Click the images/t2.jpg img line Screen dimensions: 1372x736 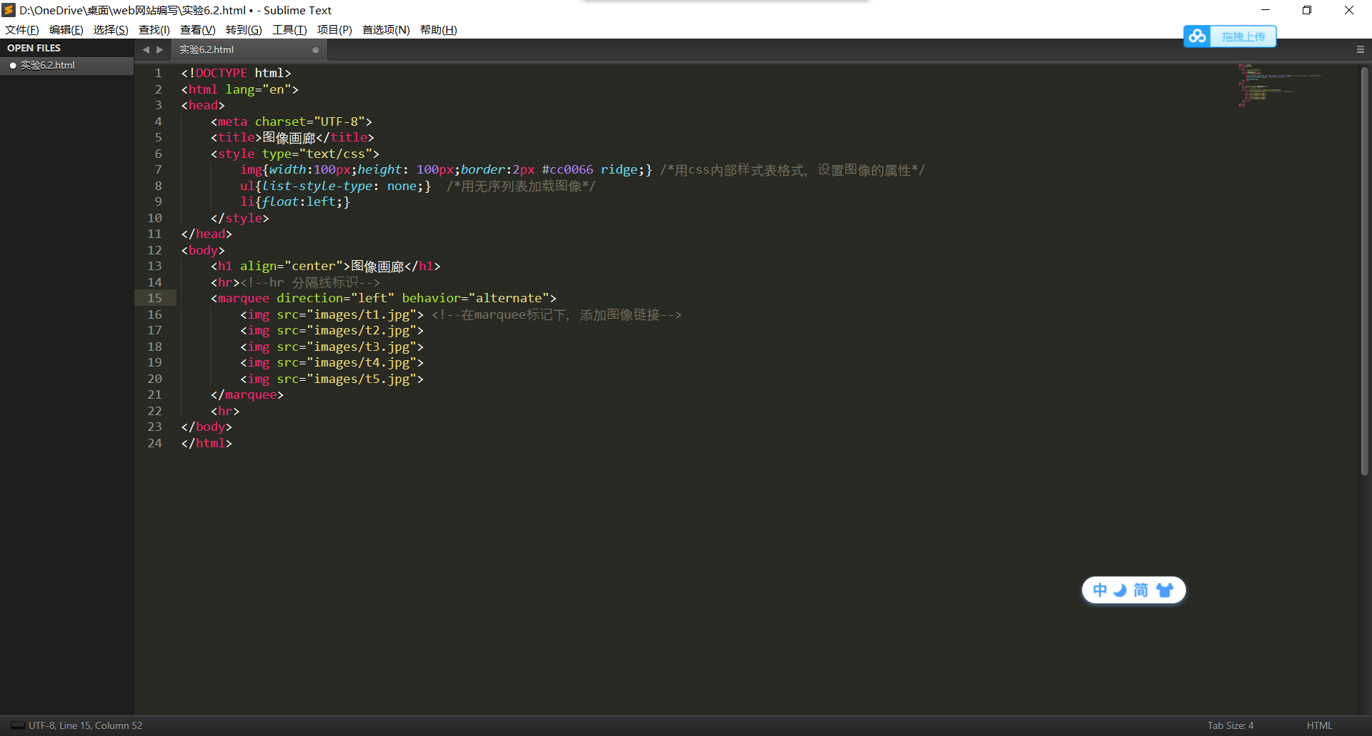tap(332, 330)
